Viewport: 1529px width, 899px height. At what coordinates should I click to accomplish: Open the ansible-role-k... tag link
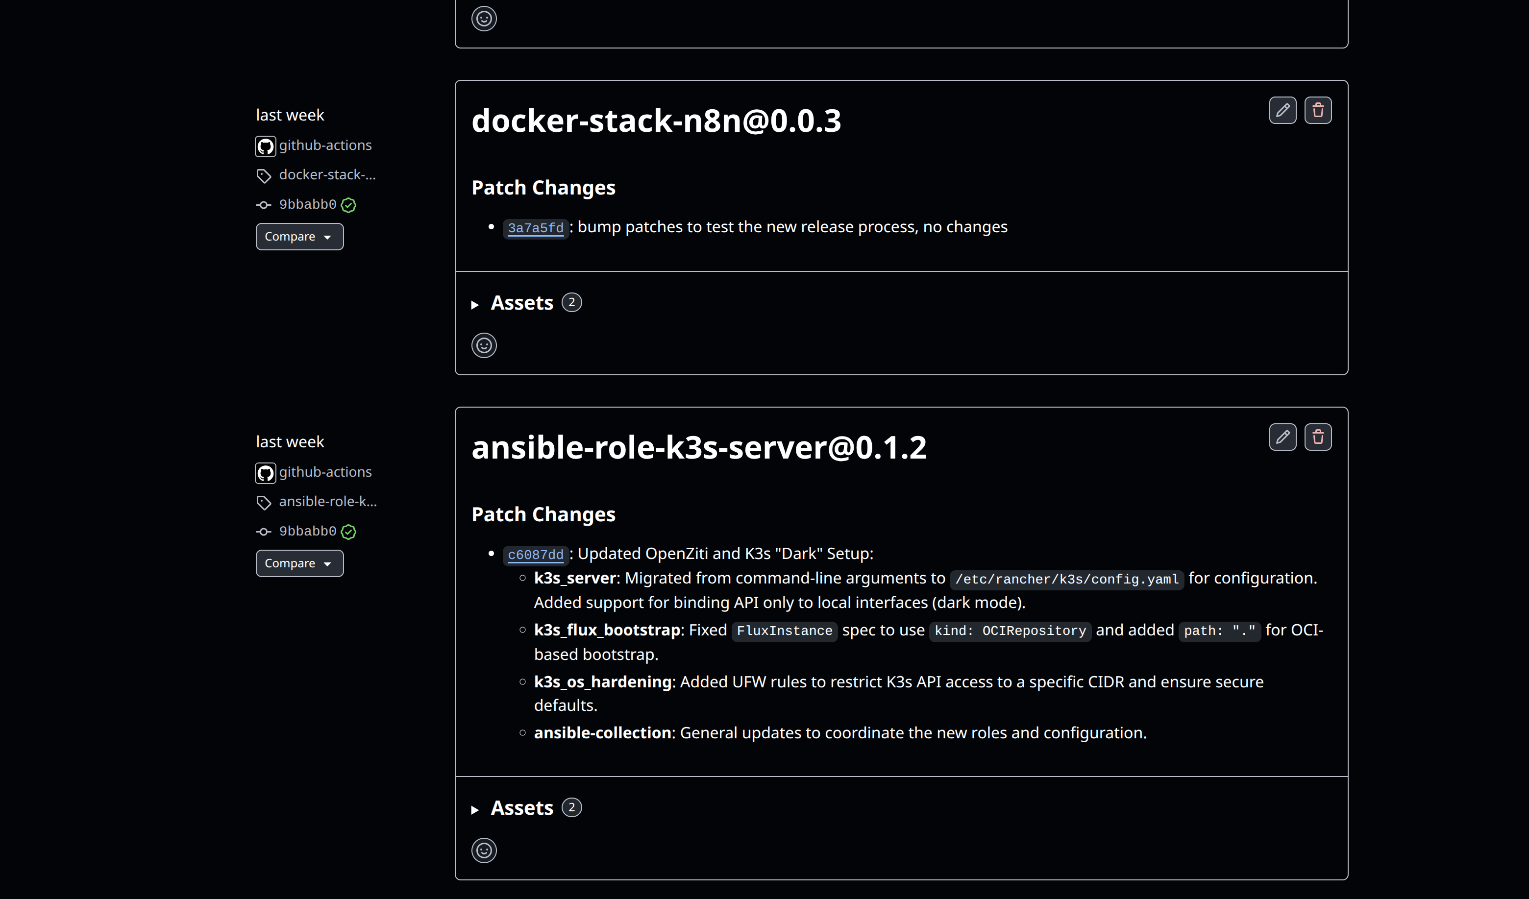pos(328,502)
